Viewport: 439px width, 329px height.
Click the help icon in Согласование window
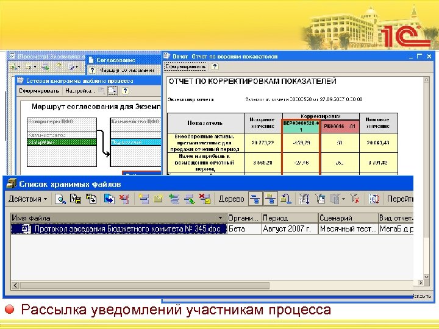point(93,70)
